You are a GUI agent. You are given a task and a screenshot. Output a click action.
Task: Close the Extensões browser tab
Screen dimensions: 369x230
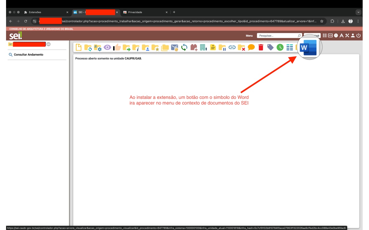click(67, 12)
